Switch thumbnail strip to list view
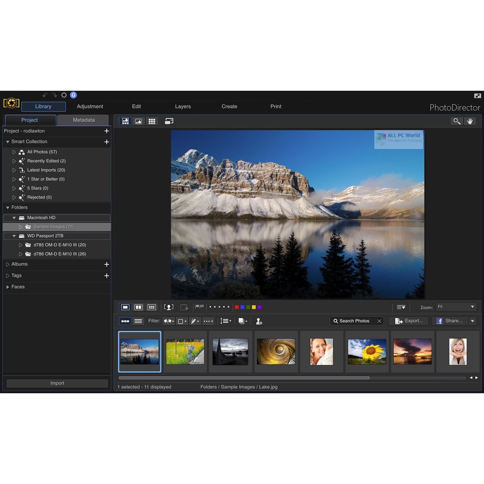Image resolution: width=484 pixels, height=484 pixels. tap(138, 321)
